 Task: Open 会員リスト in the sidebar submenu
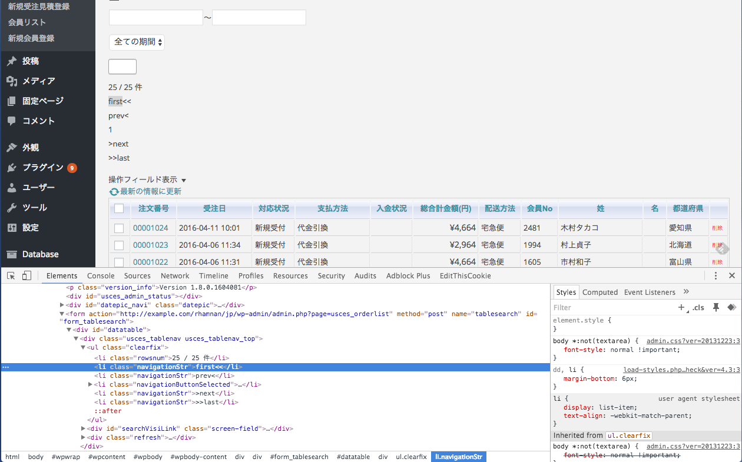click(x=27, y=22)
